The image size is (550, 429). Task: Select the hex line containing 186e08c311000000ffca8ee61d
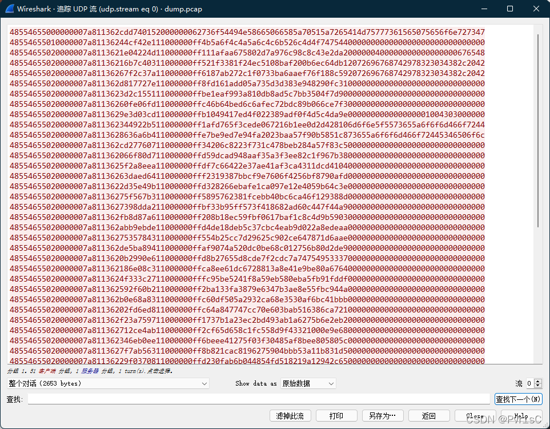(x=247, y=268)
